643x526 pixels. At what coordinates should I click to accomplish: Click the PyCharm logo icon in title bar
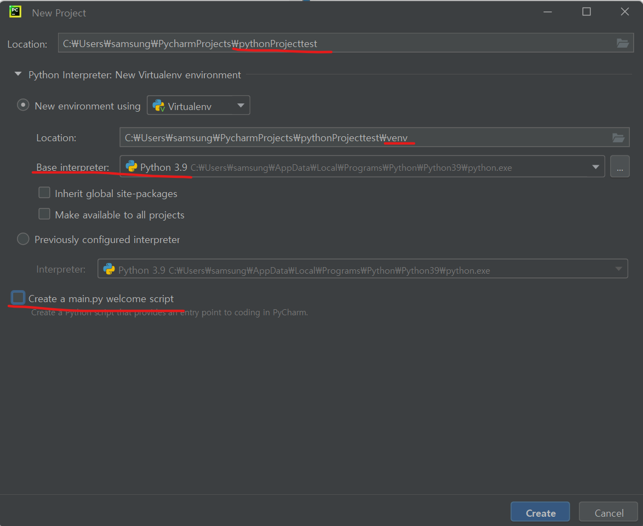pos(15,11)
